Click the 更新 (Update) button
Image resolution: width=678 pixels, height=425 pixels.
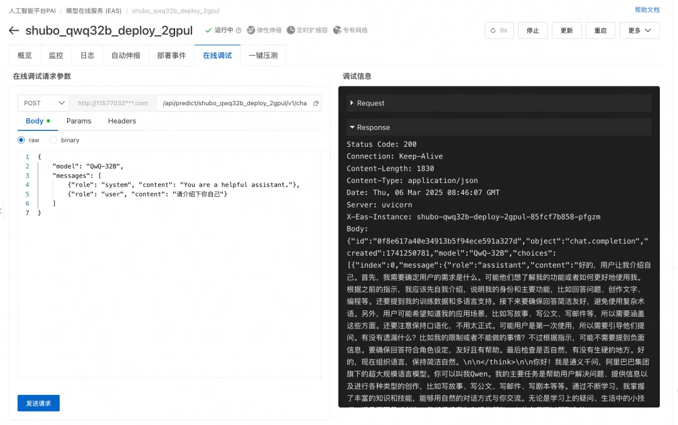click(566, 30)
